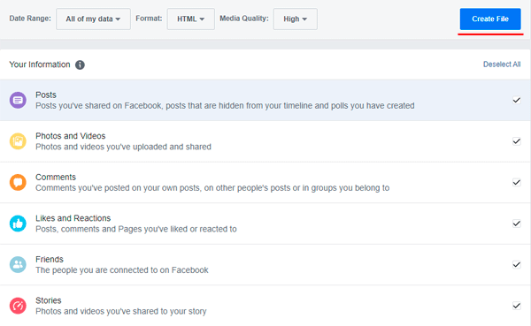Open the Your Information info icon
The width and height of the screenshot is (531, 326).
coord(80,64)
